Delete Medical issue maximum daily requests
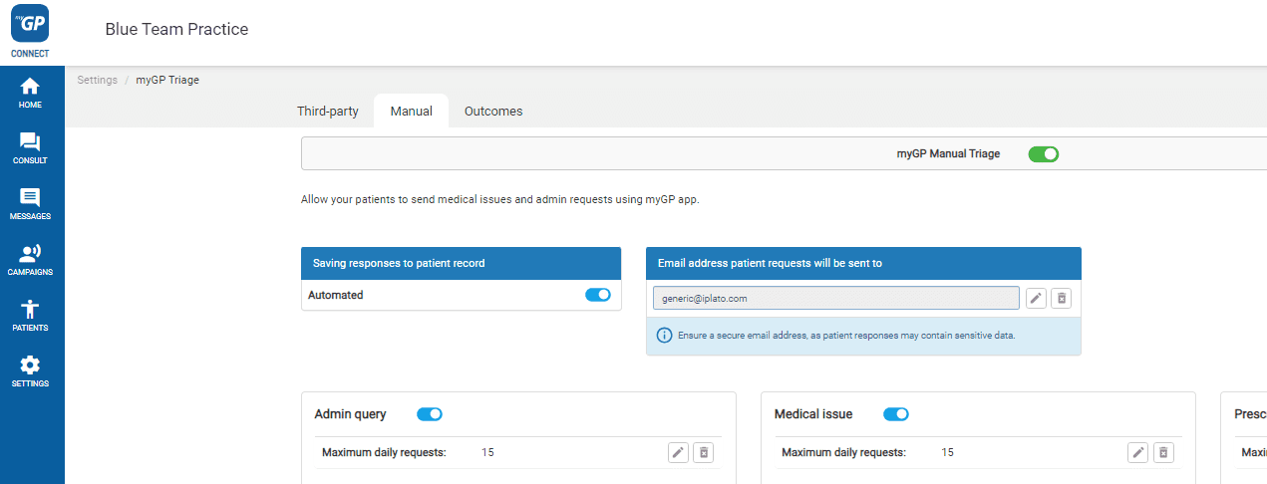The height and width of the screenshot is (484, 1267). (x=1162, y=452)
